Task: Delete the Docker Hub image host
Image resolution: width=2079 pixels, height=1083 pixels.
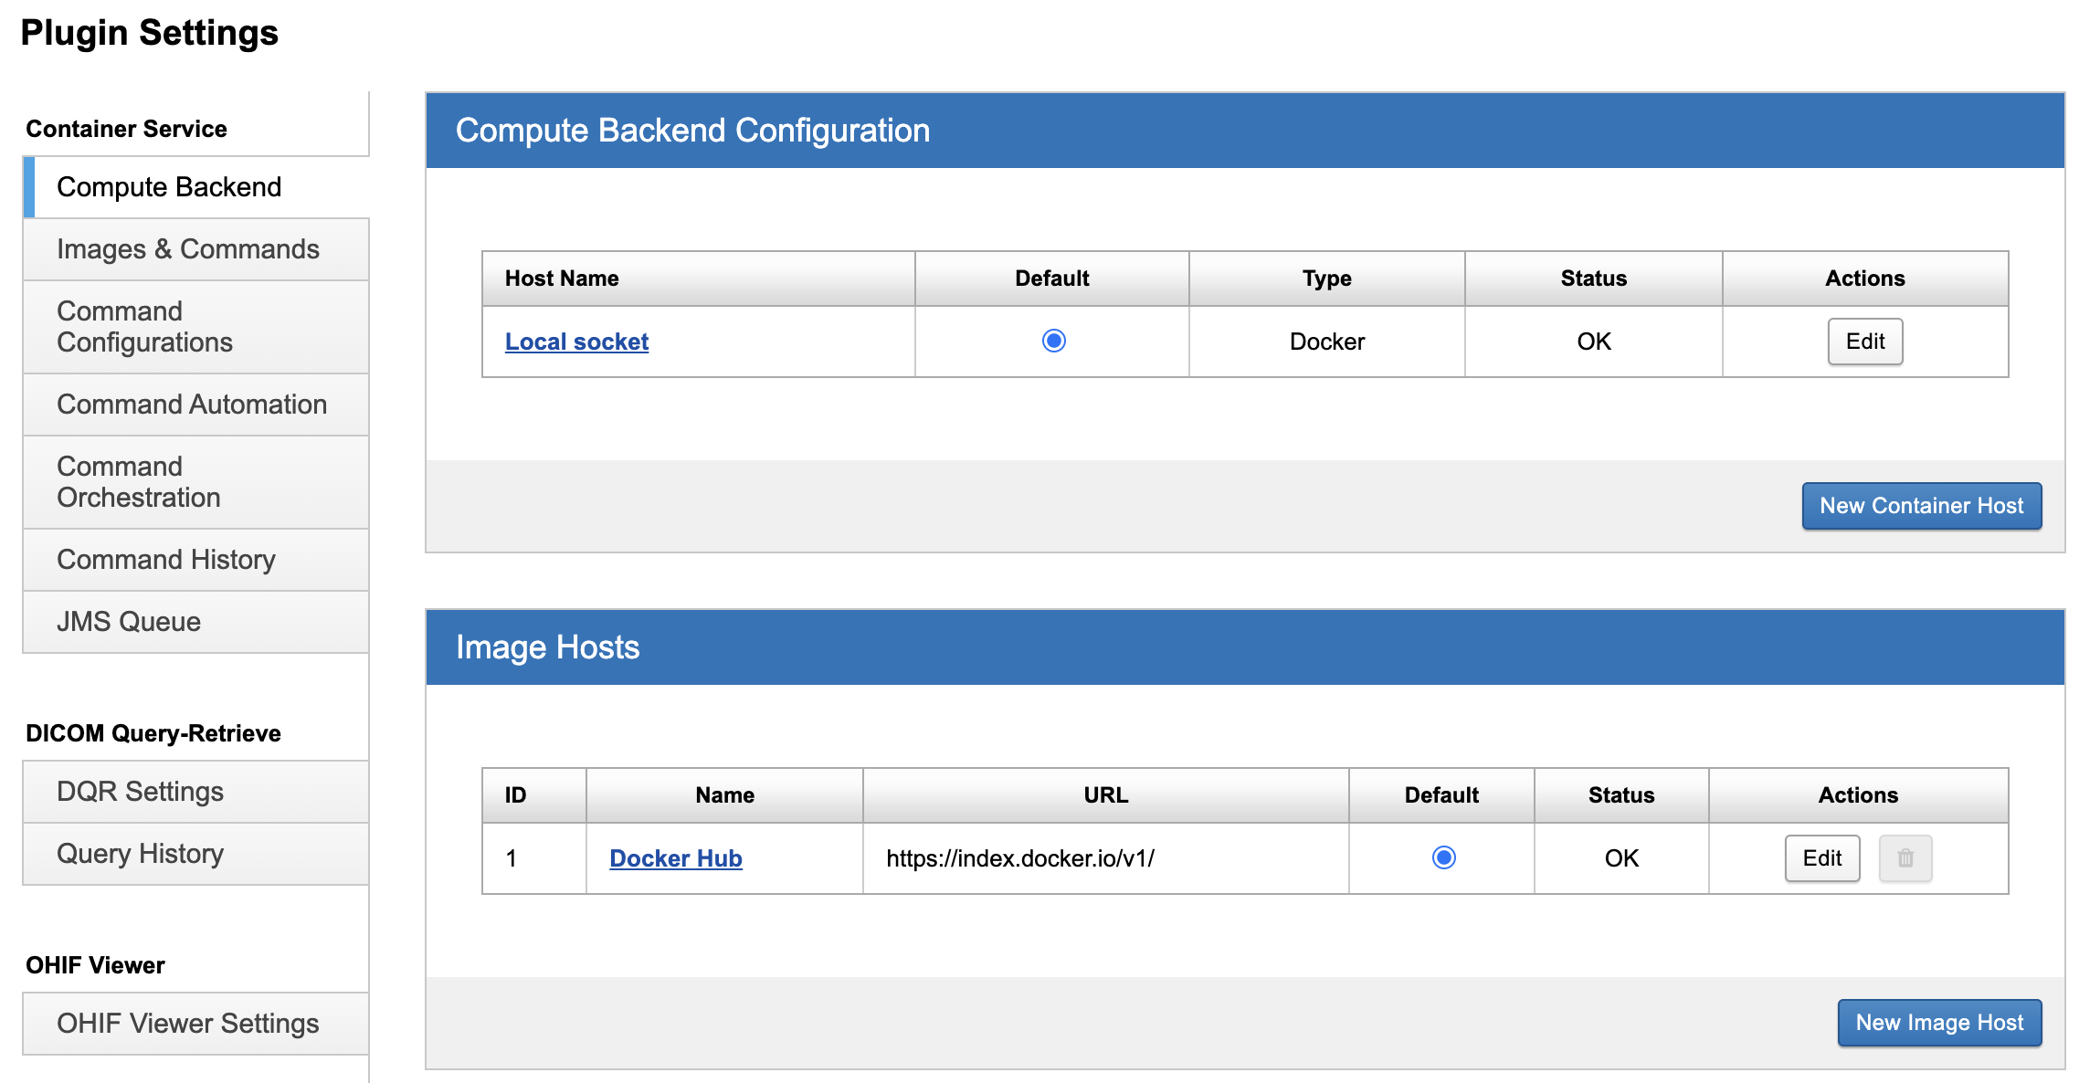Action: point(1905,858)
